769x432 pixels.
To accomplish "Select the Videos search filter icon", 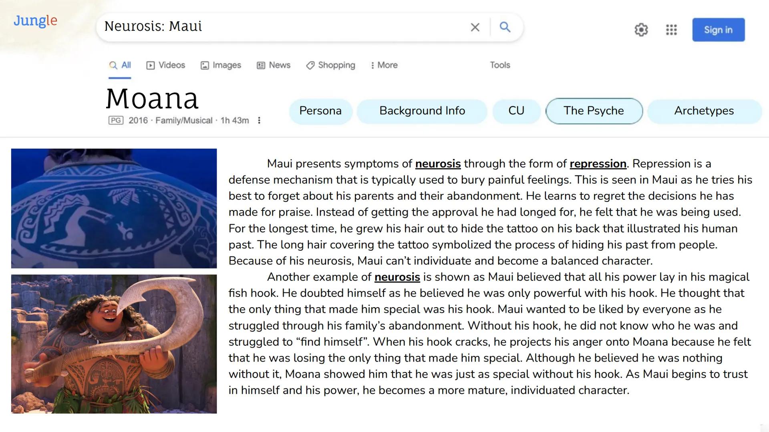I will pos(151,65).
